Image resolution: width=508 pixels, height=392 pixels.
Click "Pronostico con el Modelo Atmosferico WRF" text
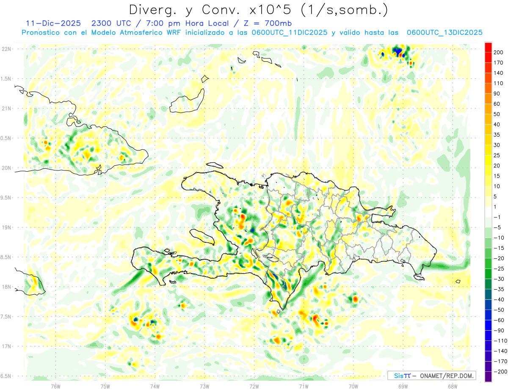[x=102, y=33]
